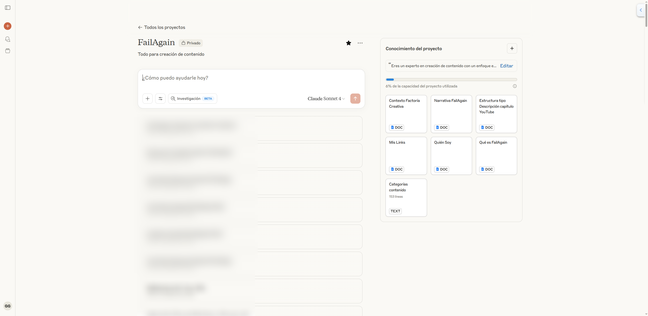Attach a file using the plus button

click(x=148, y=99)
